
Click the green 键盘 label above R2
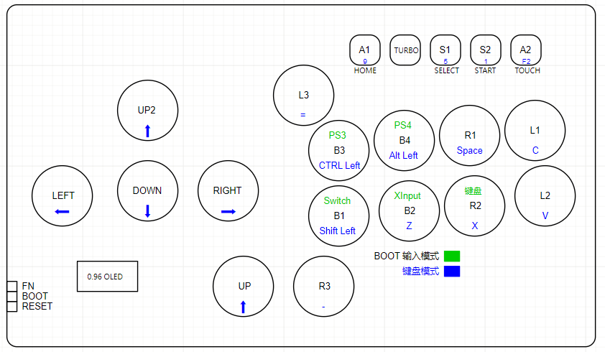[473, 191]
